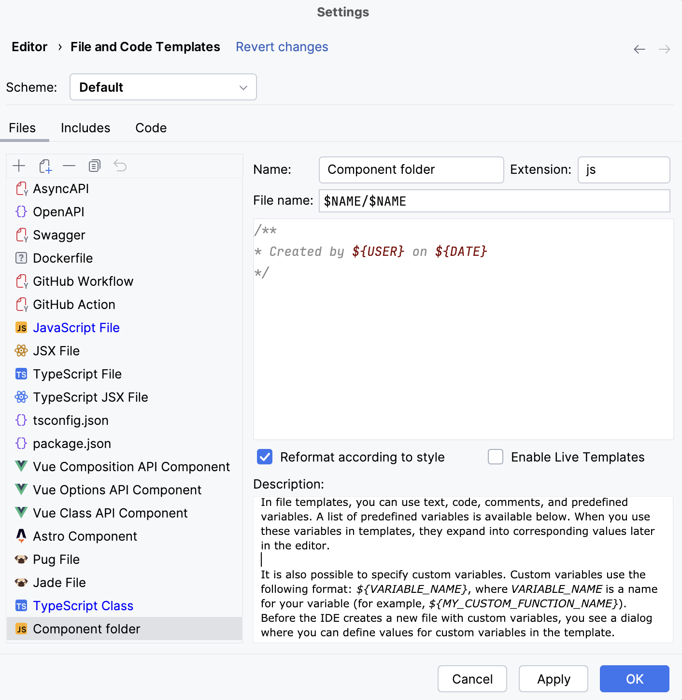Screen dimensions: 682x700
Task: Click the back navigation arrow
Action: coord(639,49)
